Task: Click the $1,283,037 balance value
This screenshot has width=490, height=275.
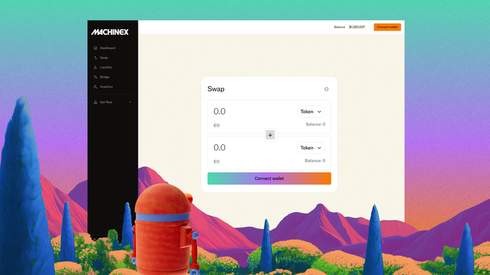Action: pos(357,27)
